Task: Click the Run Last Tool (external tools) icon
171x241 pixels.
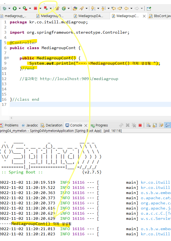Action: (x=25, y=8)
